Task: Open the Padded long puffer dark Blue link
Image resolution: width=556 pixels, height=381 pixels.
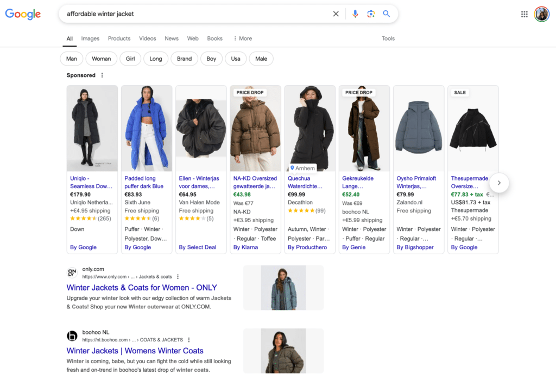Action: [x=144, y=182]
